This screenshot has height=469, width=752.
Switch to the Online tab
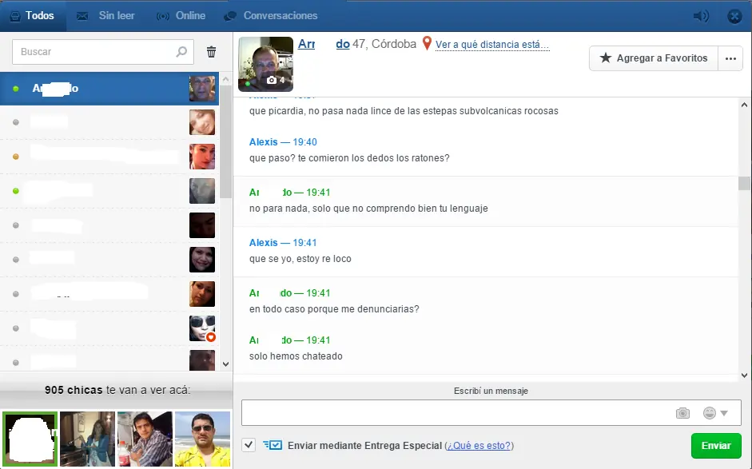(x=181, y=16)
